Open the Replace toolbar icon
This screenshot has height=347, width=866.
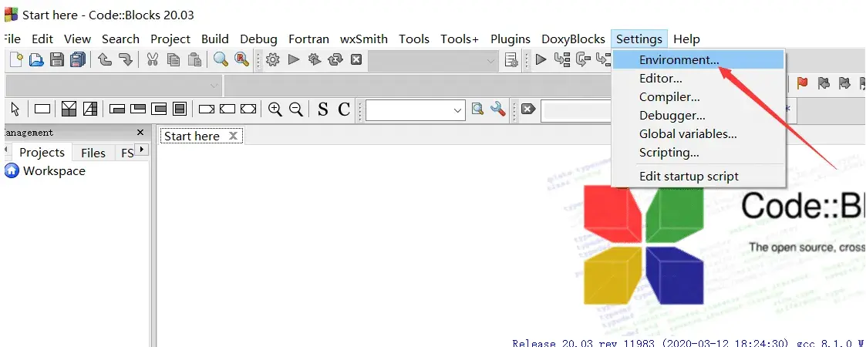(242, 59)
